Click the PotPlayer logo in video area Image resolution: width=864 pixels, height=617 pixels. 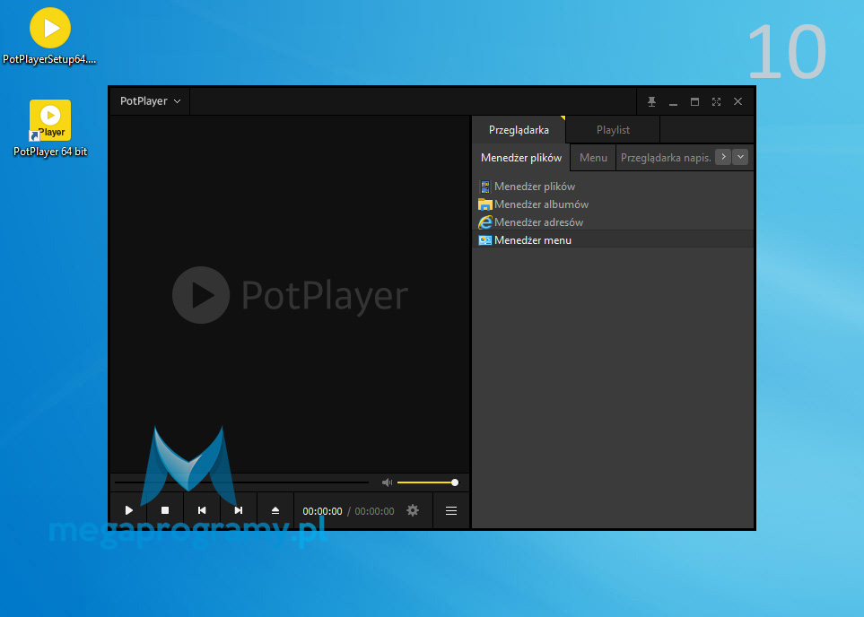(291, 295)
